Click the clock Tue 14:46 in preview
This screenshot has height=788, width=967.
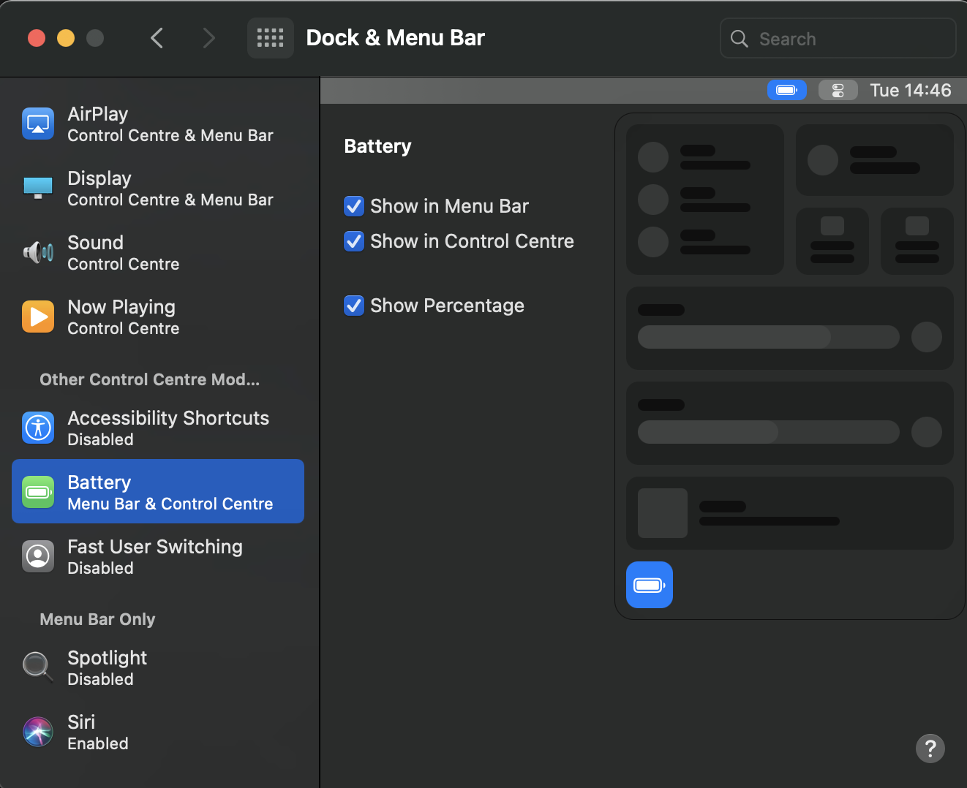point(911,90)
